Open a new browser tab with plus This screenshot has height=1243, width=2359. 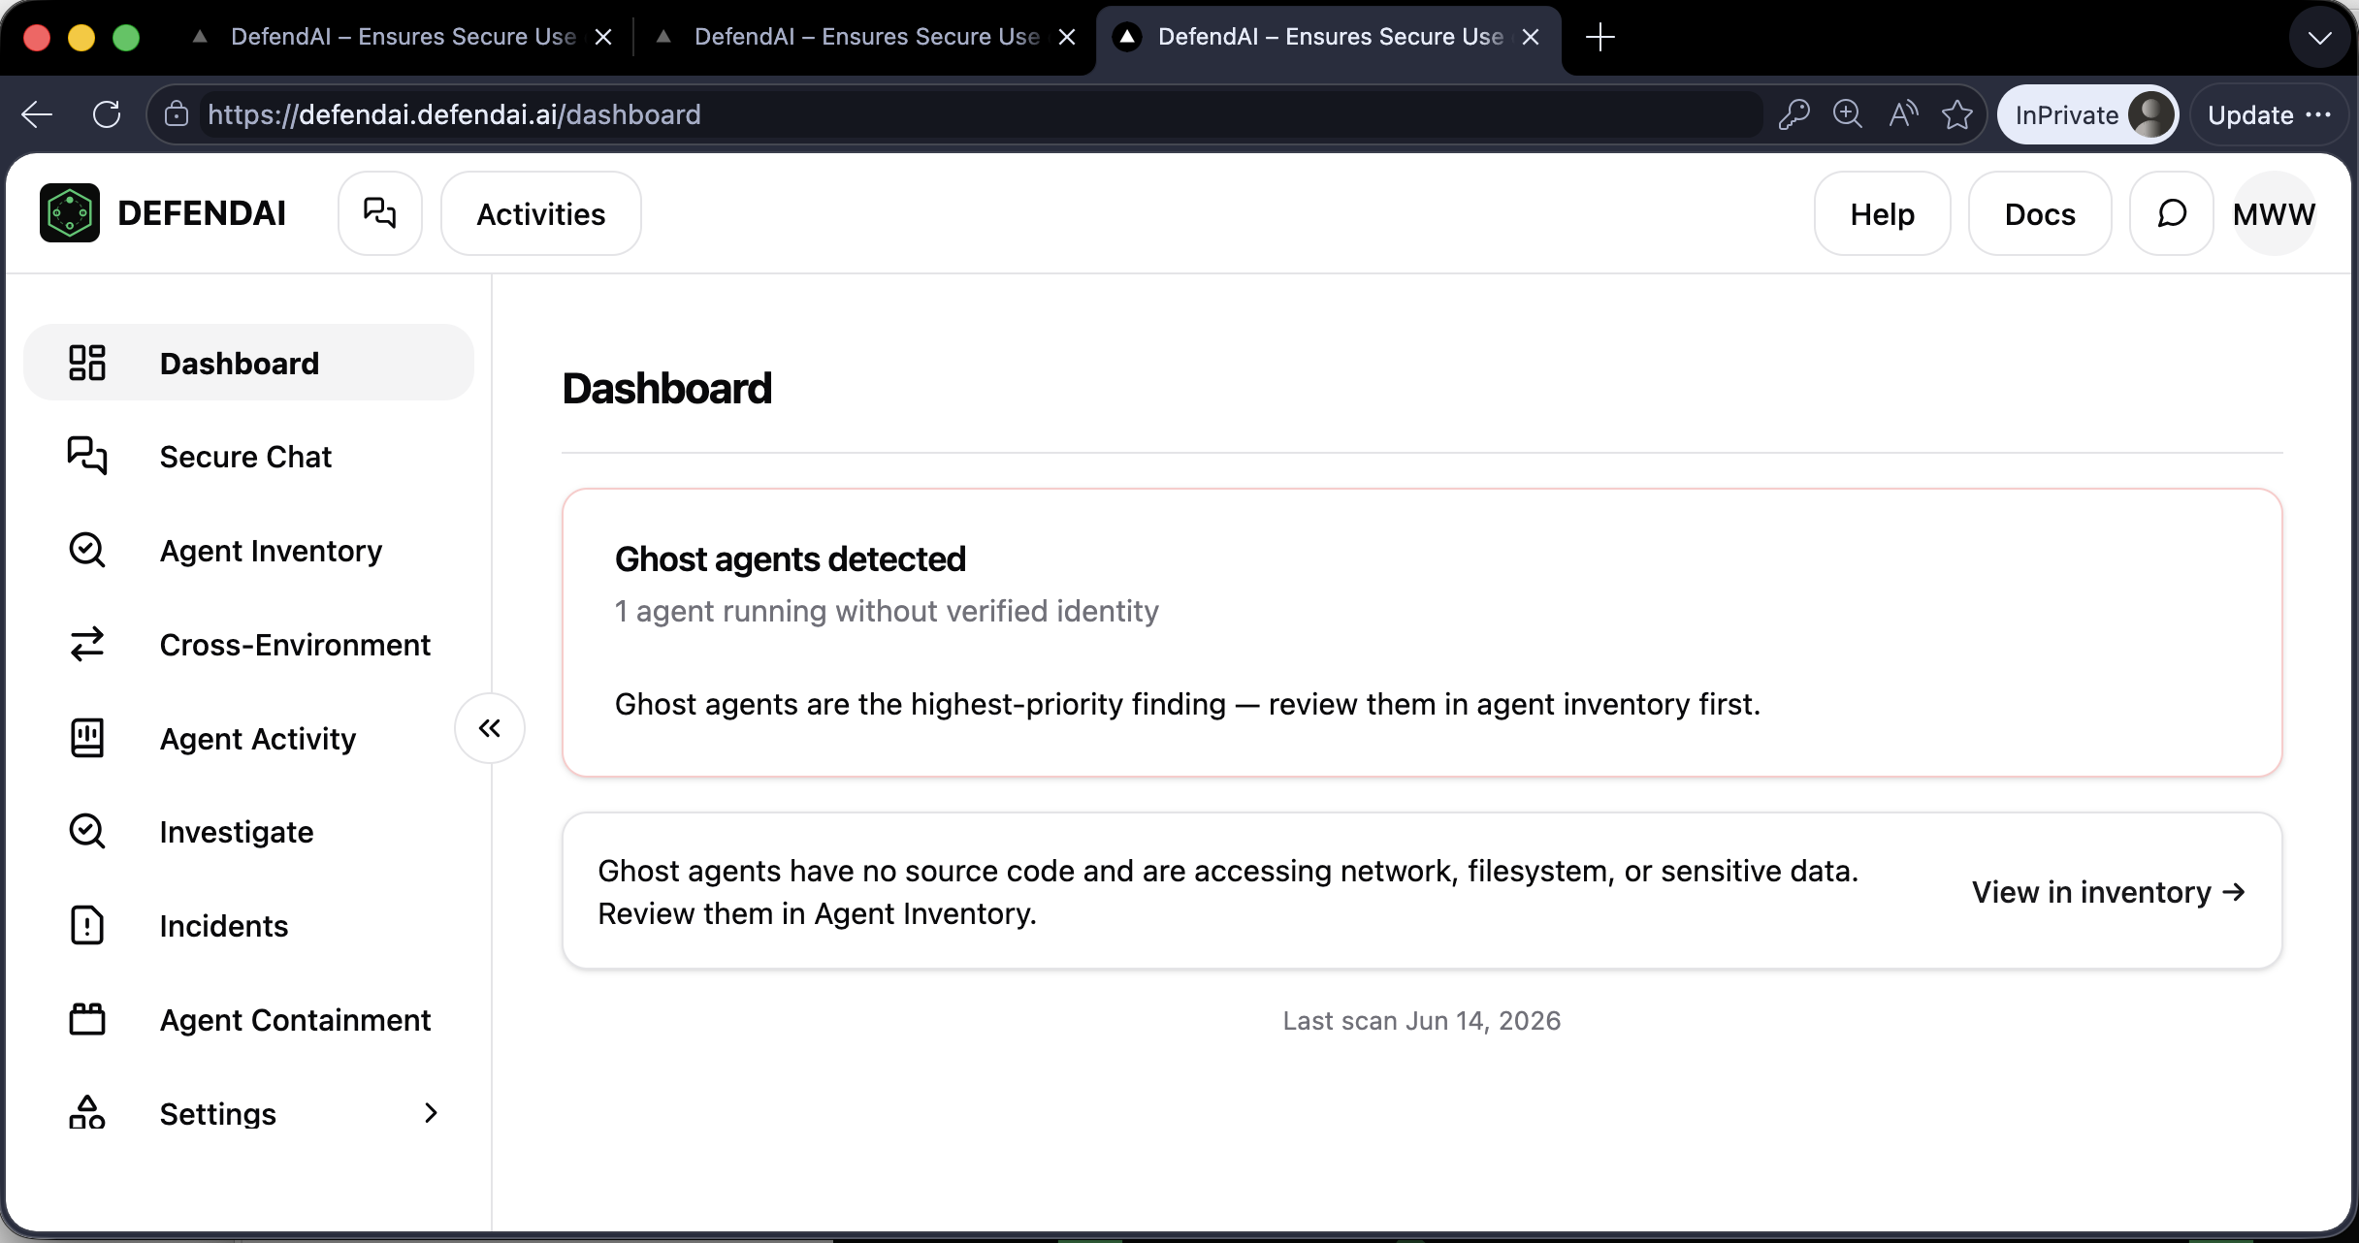point(1600,37)
